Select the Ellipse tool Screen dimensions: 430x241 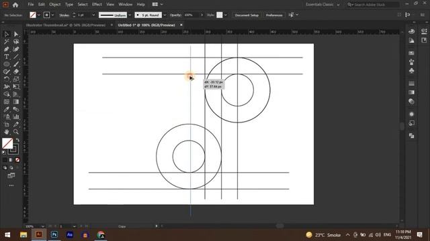(x=7, y=64)
